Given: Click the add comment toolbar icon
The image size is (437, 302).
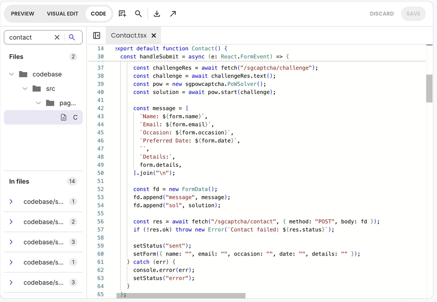Looking at the screenshot, I should [x=122, y=14].
